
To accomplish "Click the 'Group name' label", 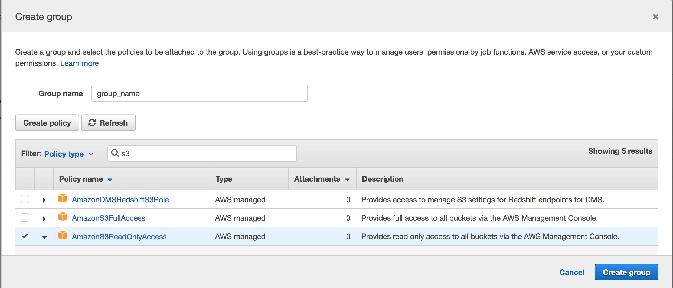I will point(61,93).
